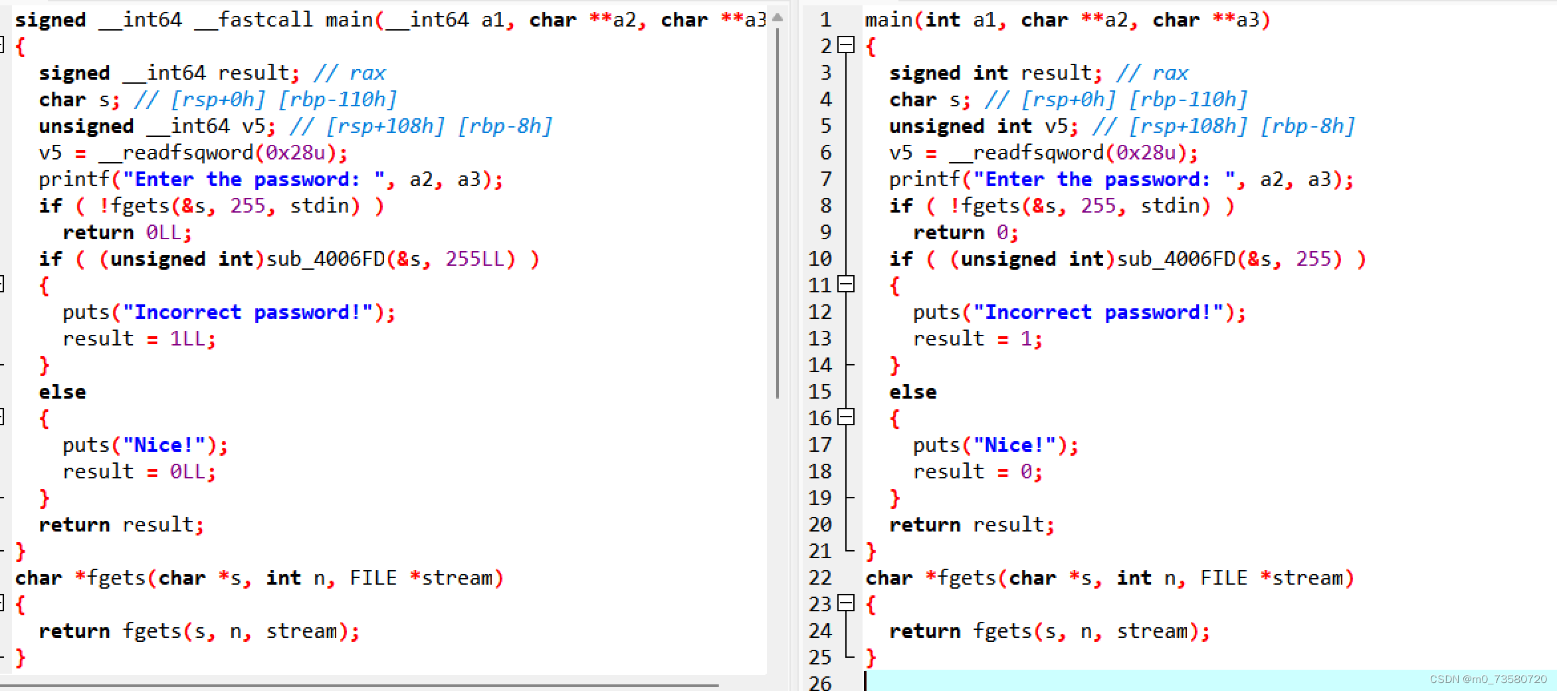
Task: Collapse the fgets function fold at line 23
Action: coord(845,604)
